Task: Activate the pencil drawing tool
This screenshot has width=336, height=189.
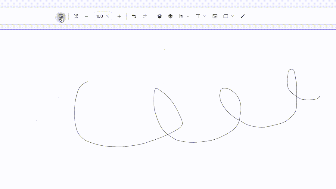Action: (x=243, y=16)
